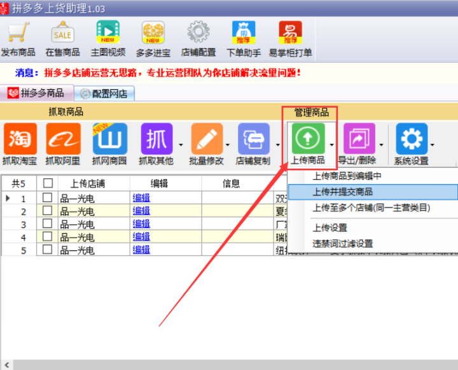458x370 pixels.
Task: Check the checkbox in row 4
Action: pyautogui.click(x=47, y=237)
